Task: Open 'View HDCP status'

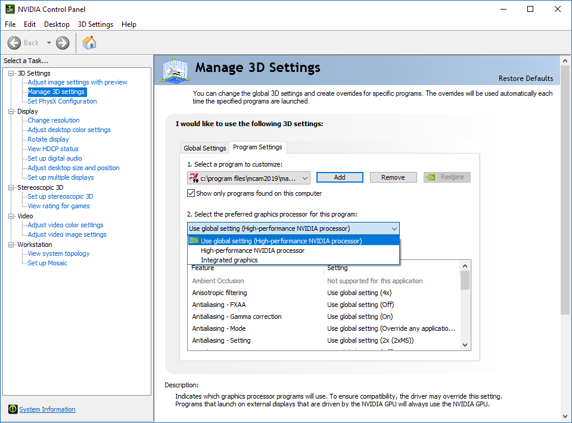Action: pos(53,149)
